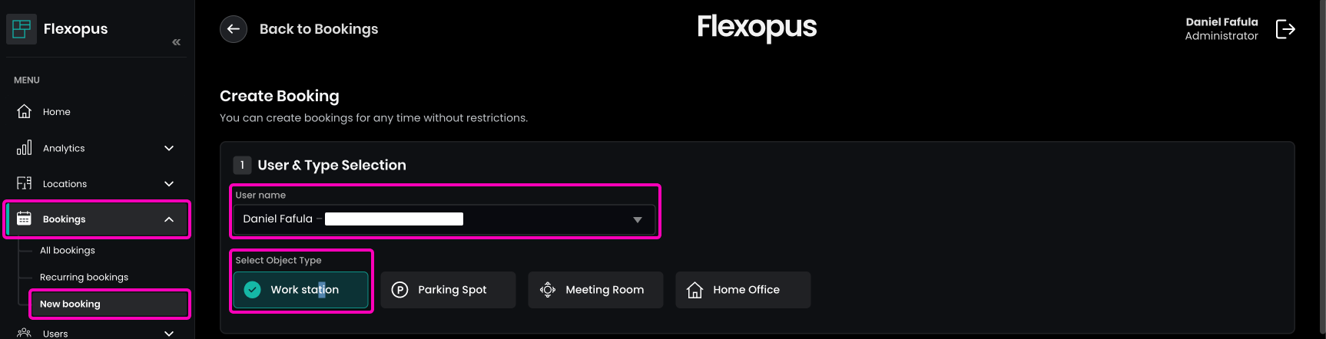This screenshot has width=1326, height=339.
Task: Click the back arrow circle icon
Action: click(x=234, y=29)
